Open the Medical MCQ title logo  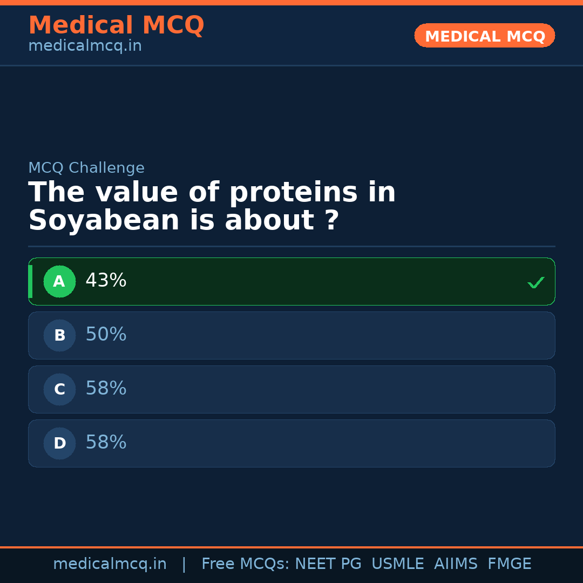(x=116, y=25)
